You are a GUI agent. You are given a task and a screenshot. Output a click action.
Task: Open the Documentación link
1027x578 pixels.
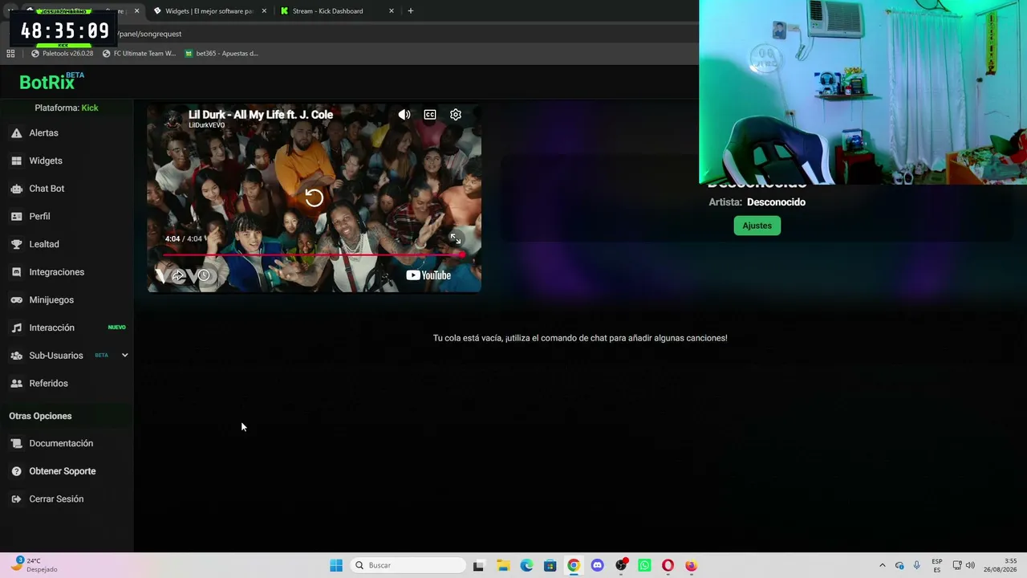click(x=61, y=443)
